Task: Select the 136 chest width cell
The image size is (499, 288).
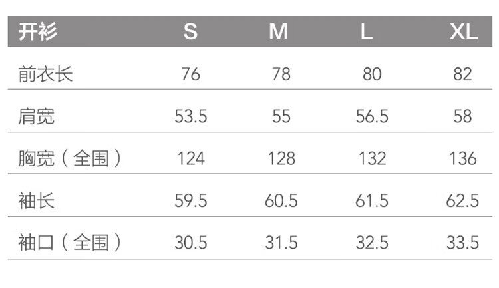Action: pos(462,158)
